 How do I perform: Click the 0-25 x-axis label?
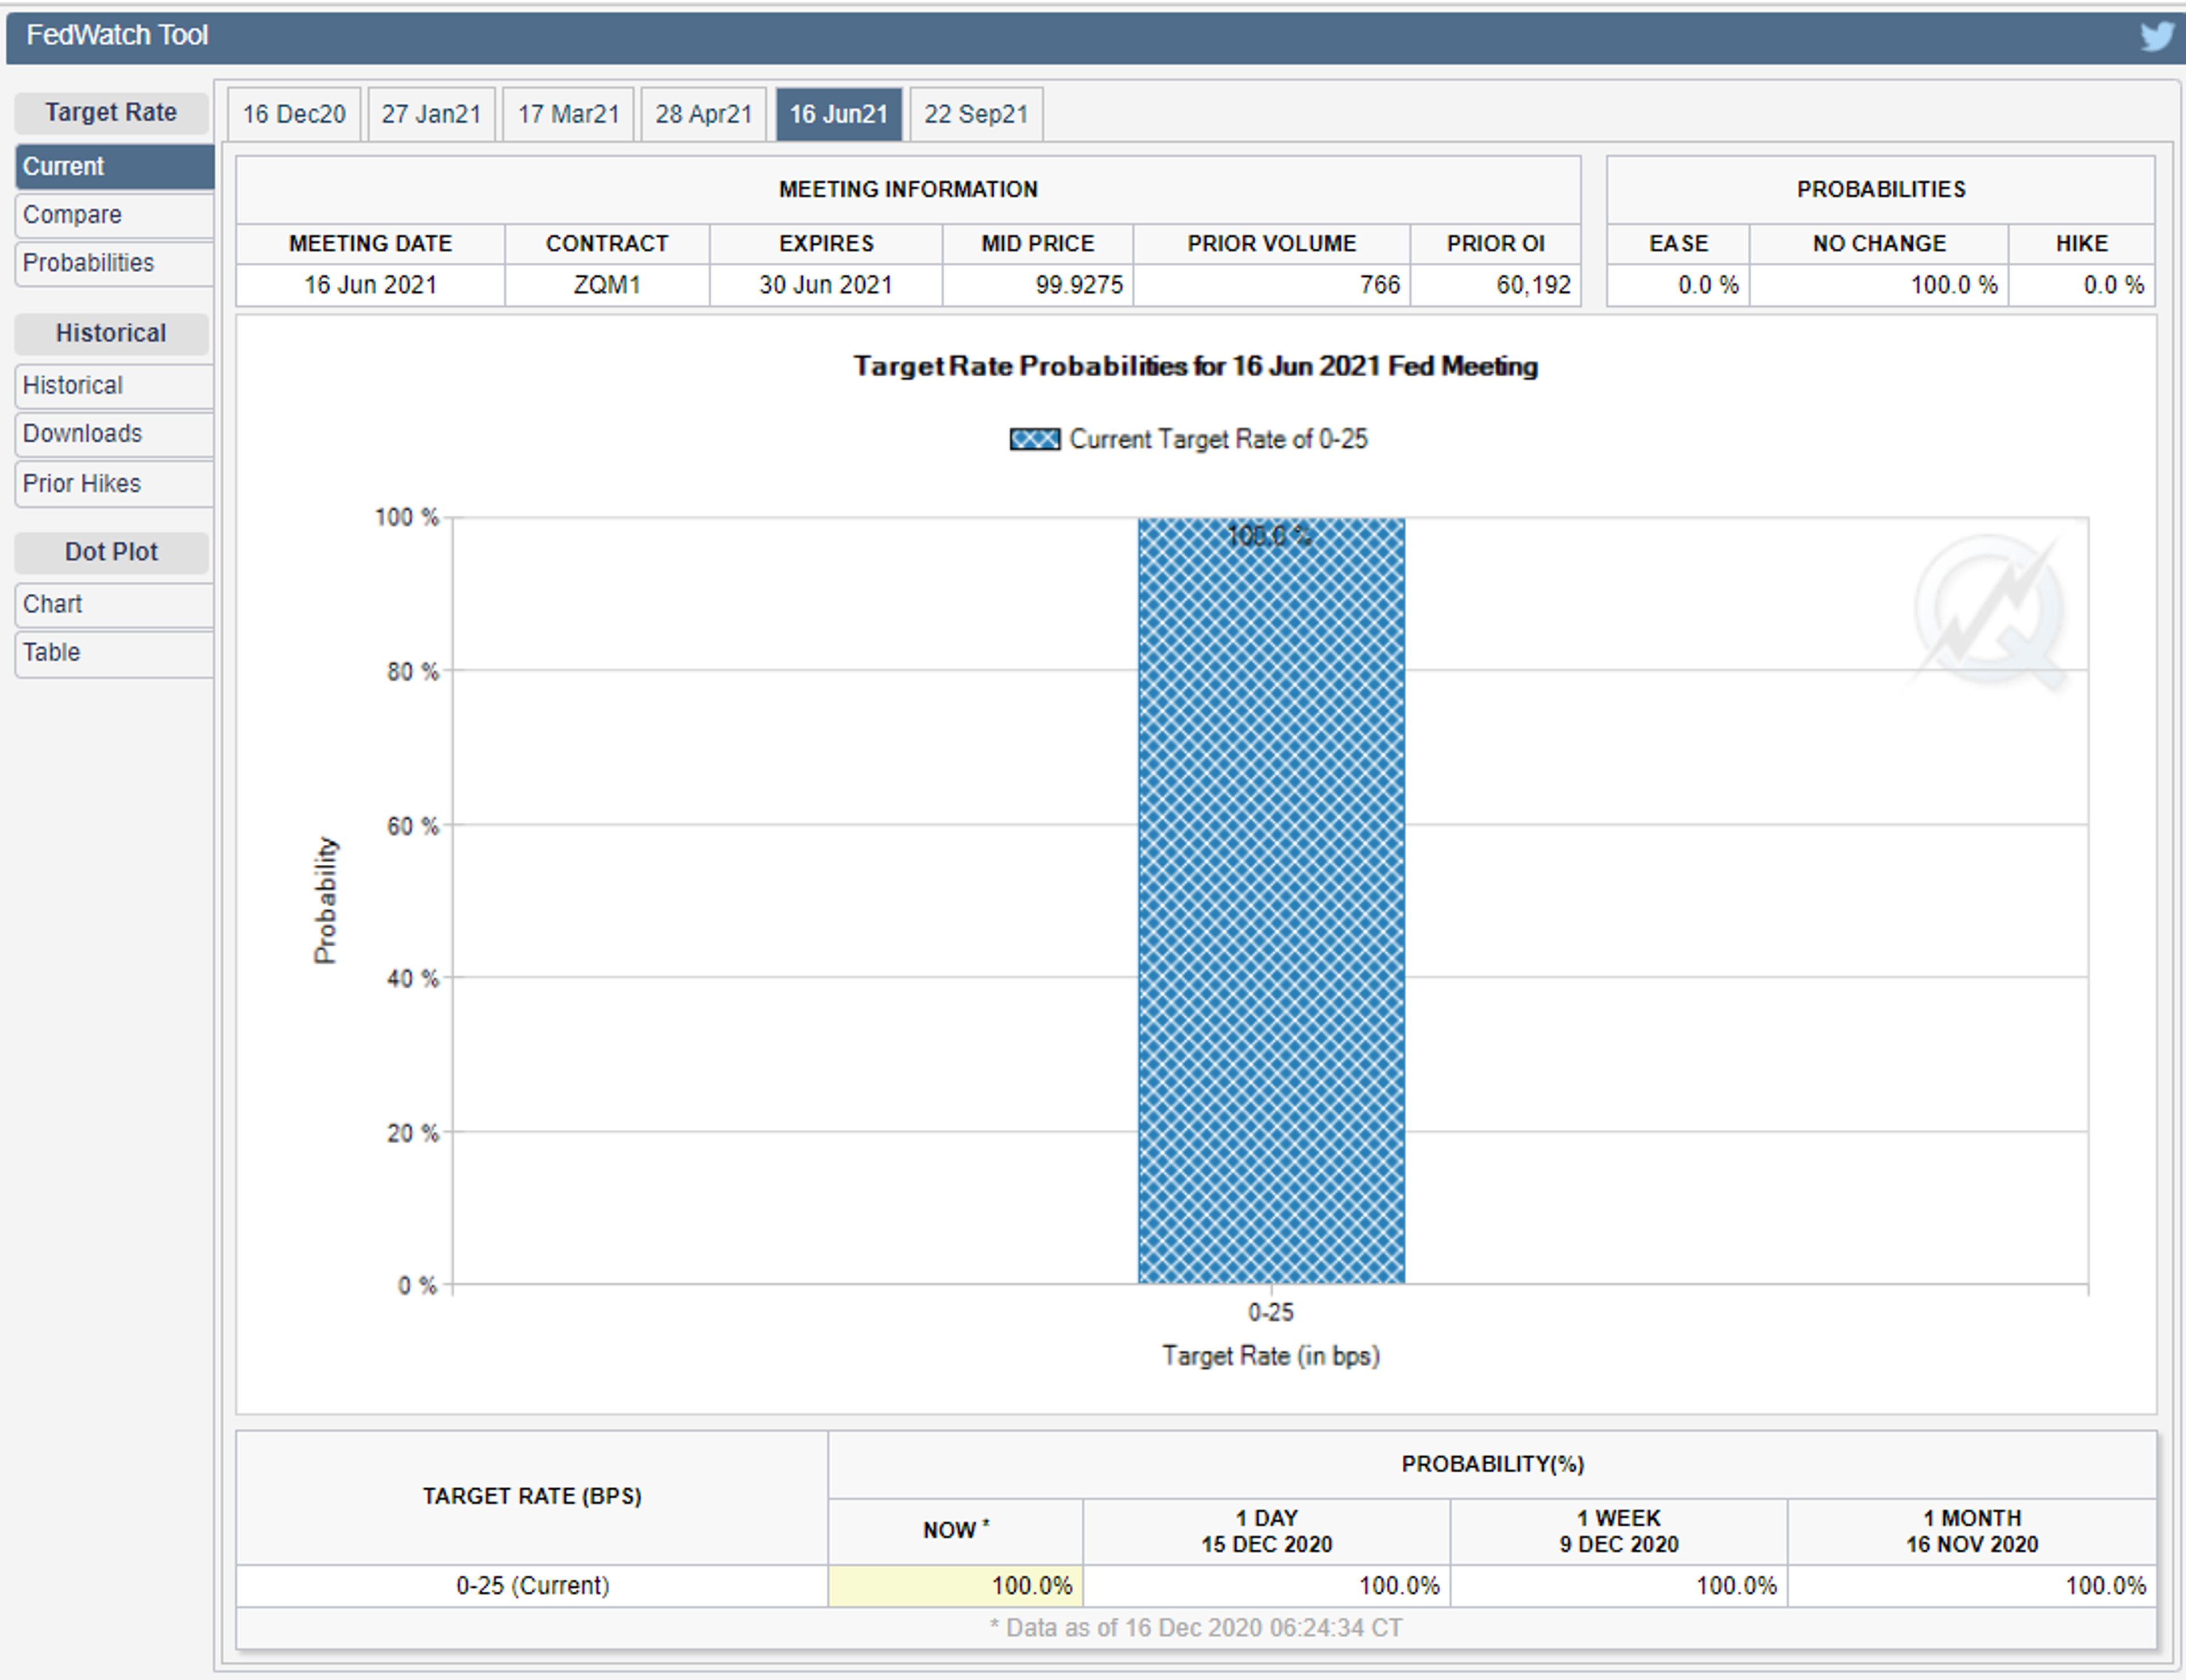(x=1271, y=1313)
